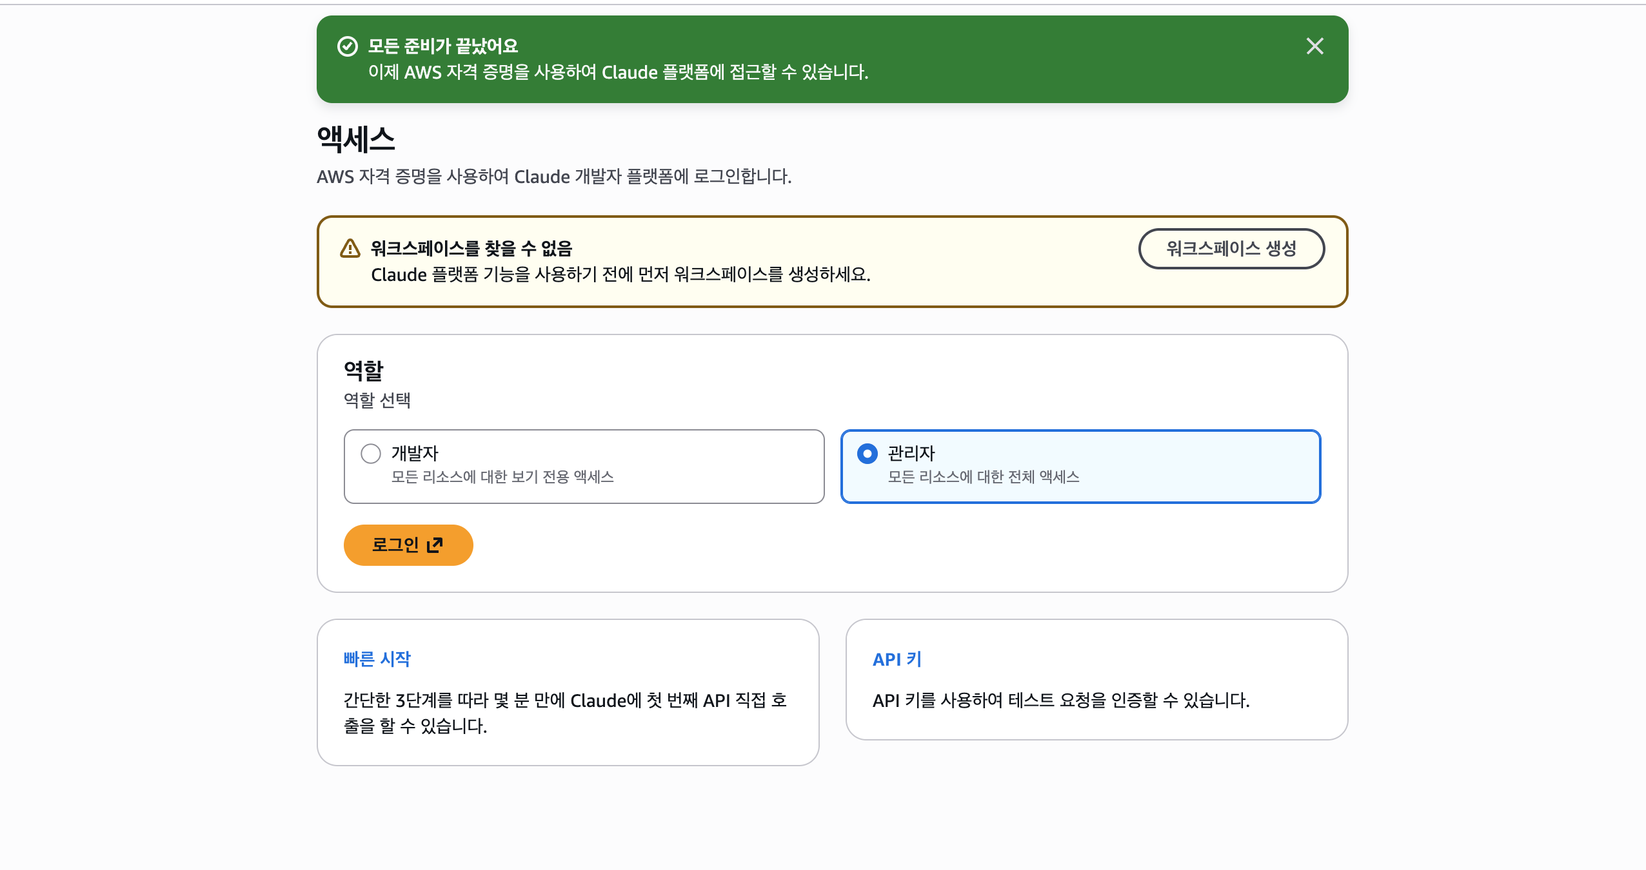The width and height of the screenshot is (1646, 870).
Task: Open the API 키 link
Action: coord(897,659)
